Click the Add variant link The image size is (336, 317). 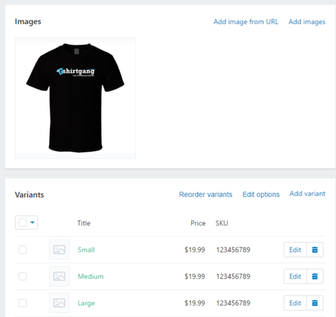tap(307, 194)
